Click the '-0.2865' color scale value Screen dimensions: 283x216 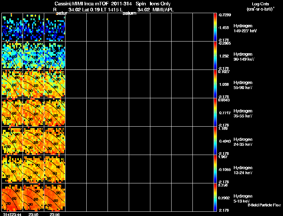tap(224, 43)
